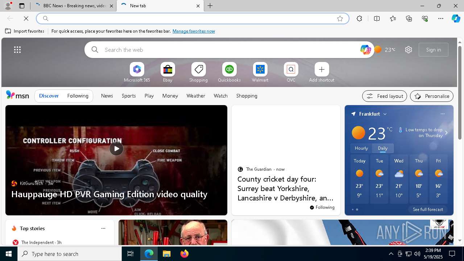Open weather card more options

pos(442,114)
